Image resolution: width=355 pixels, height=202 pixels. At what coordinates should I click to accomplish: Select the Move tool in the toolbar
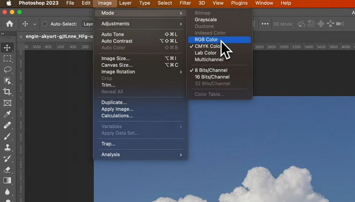7,48
